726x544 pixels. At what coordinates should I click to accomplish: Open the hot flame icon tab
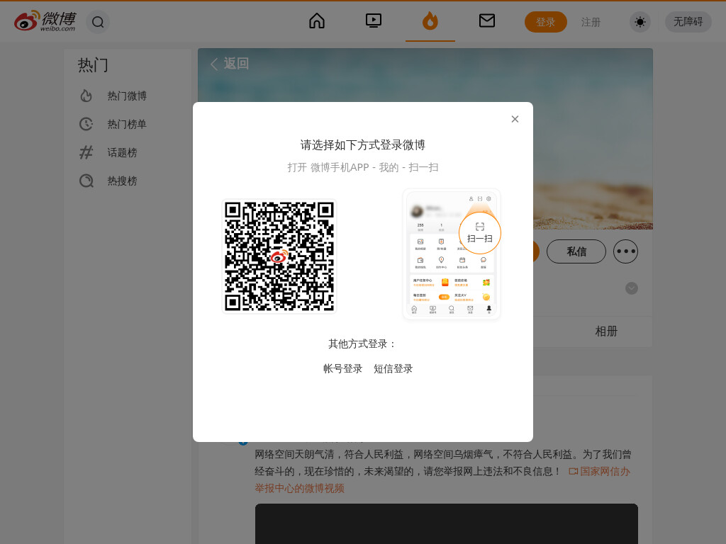430,21
